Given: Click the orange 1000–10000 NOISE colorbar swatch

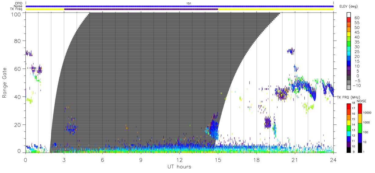Looking at the screenshot, I should [360, 118].
